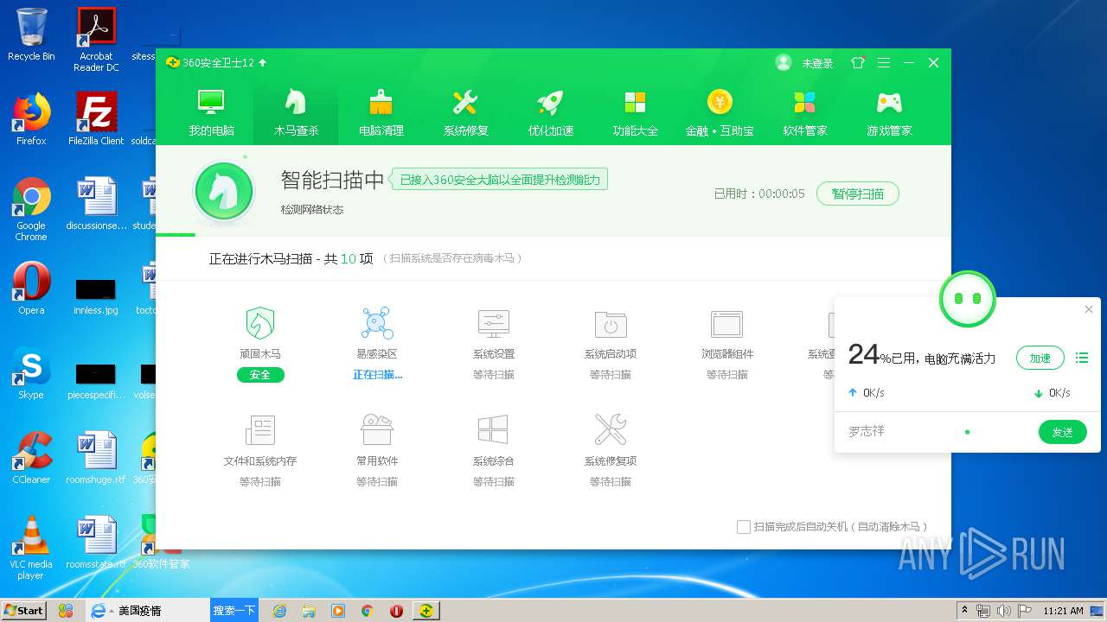Open Recycle Bin desktop icon

(x=31, y=35)
